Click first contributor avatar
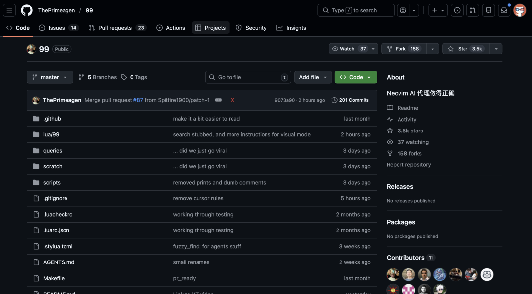 point(393,274)
